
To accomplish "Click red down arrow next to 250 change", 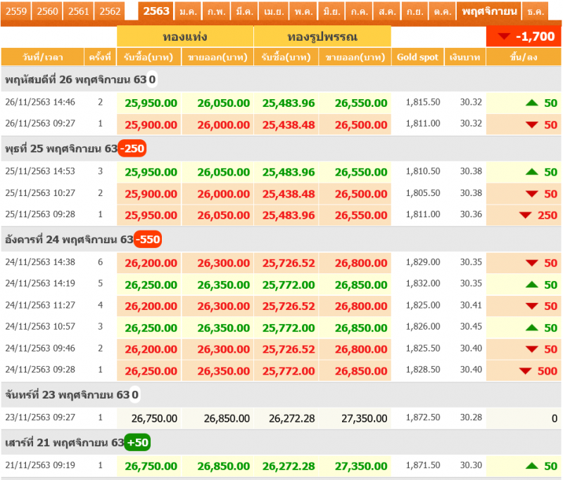I will tap(525, 215).
